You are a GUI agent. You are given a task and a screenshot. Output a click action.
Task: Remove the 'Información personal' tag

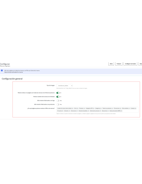100,111
